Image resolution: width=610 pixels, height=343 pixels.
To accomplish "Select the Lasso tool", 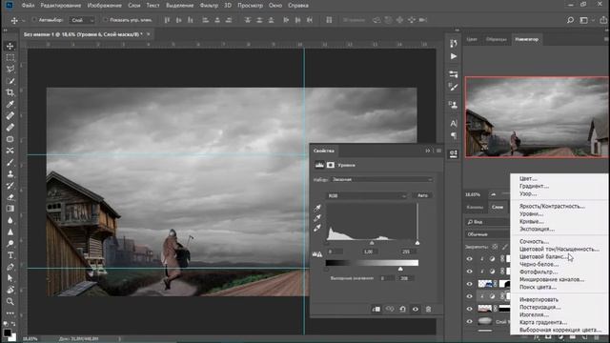I will point(10,69).
